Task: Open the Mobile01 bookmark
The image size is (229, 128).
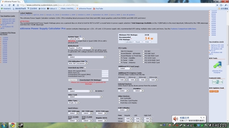Action: click(6, 9)
